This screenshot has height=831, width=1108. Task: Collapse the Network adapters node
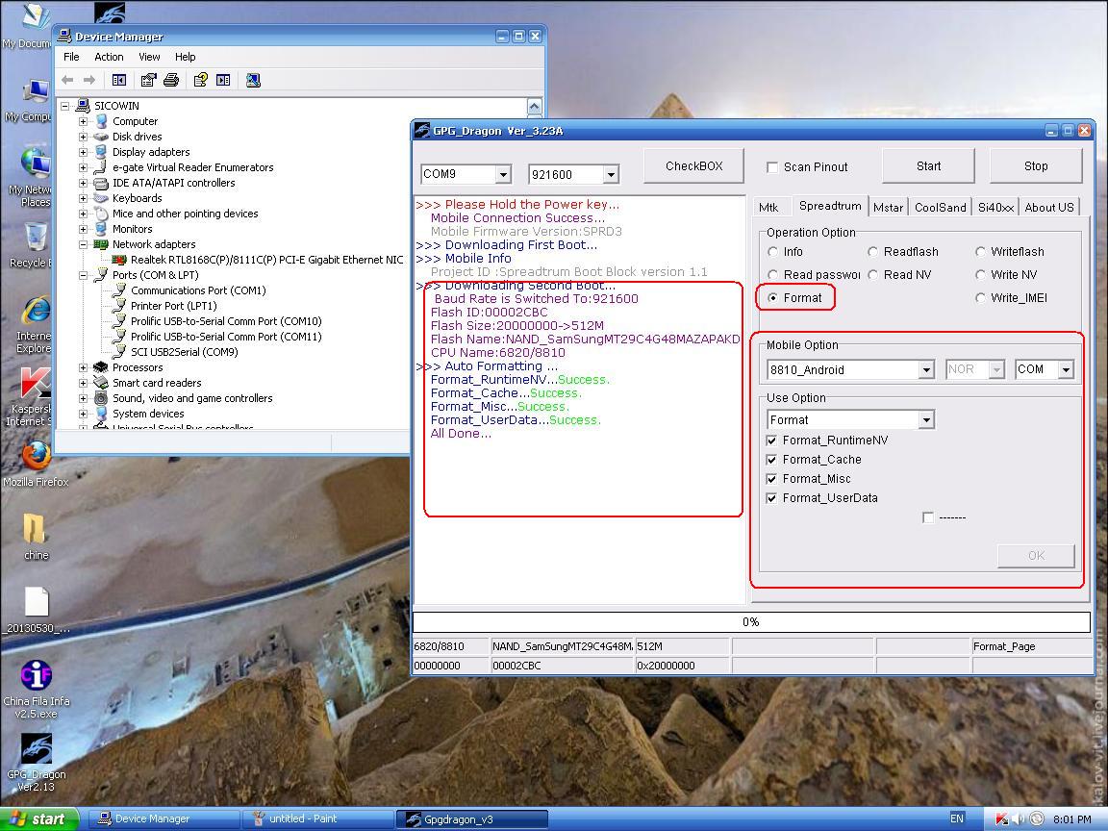pyautogui.click(x=84, y=244)
